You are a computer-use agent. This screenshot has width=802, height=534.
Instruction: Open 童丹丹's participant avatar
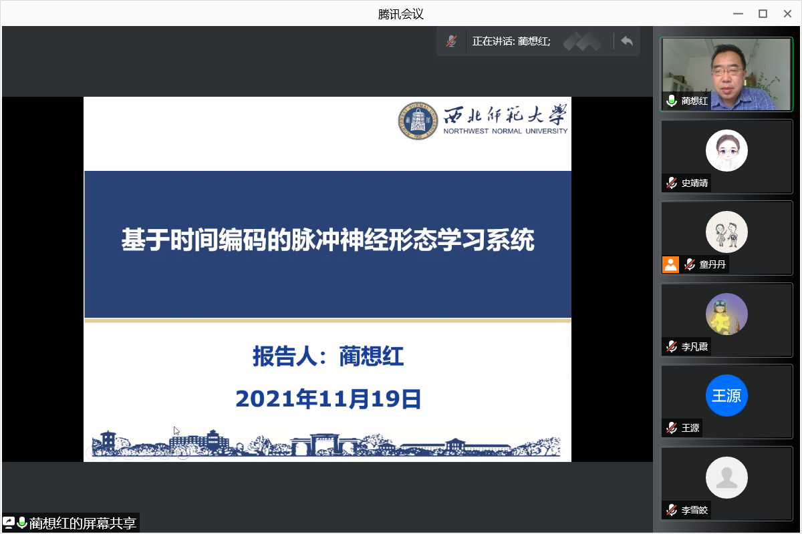pyautogui.click(x=726, y=232)
